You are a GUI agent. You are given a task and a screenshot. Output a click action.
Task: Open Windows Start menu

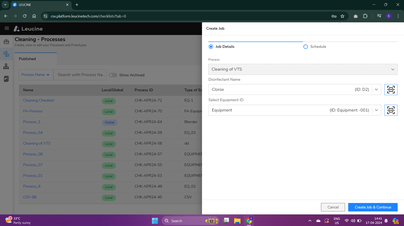pyautogui.click(x=155, y=221)
